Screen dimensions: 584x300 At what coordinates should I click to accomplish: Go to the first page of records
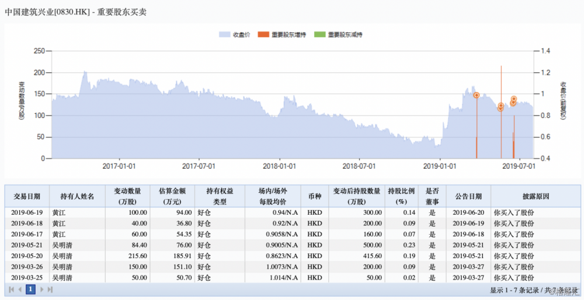[x=12, y=289]
